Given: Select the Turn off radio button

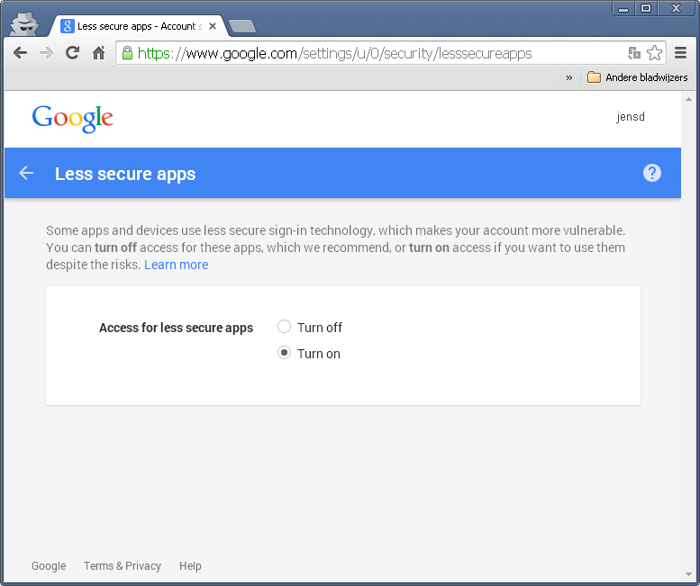Looking at the screenshot, I should tap(284, 327).
